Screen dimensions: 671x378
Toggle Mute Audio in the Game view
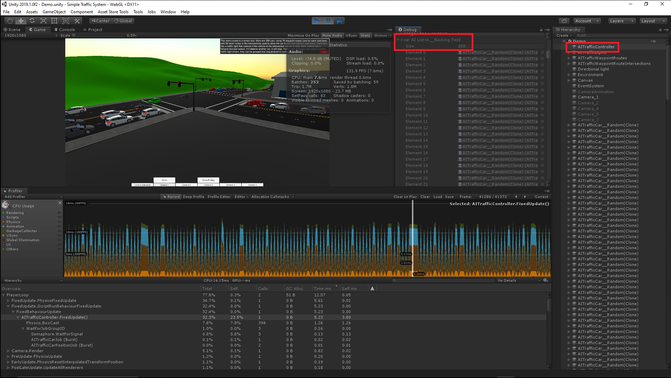click(x=332, y=35)
